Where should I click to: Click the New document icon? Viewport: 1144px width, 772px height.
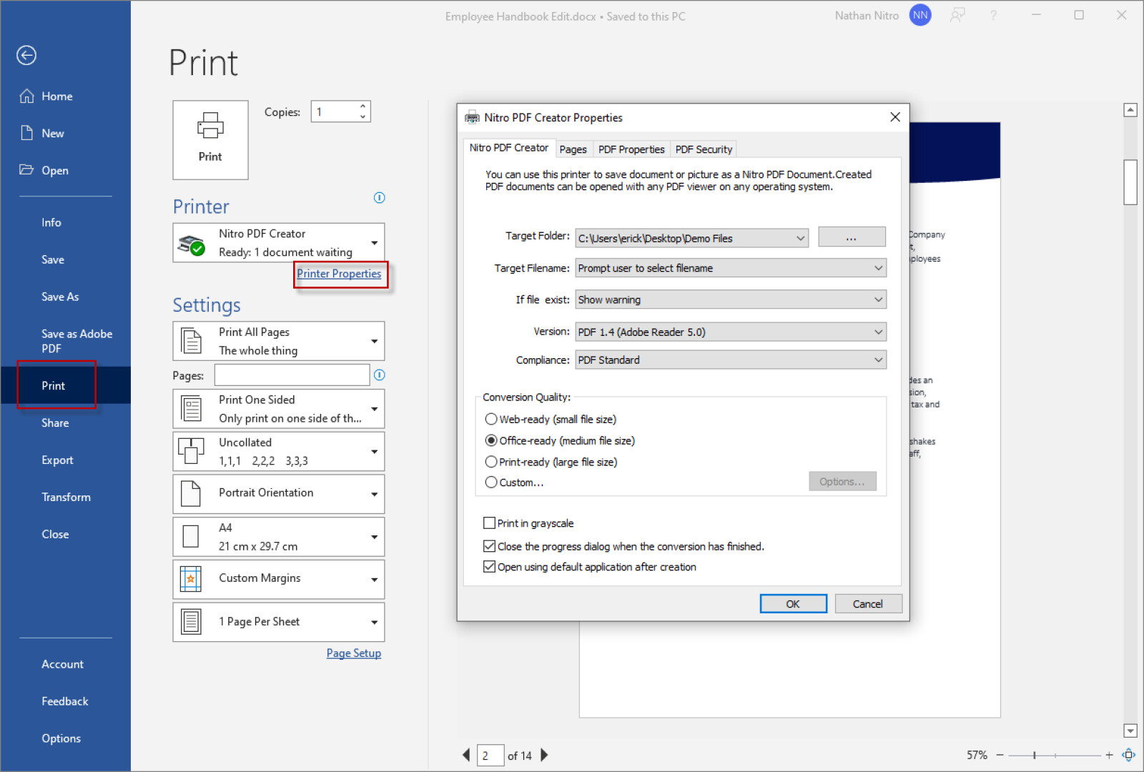tap(26, 133)
